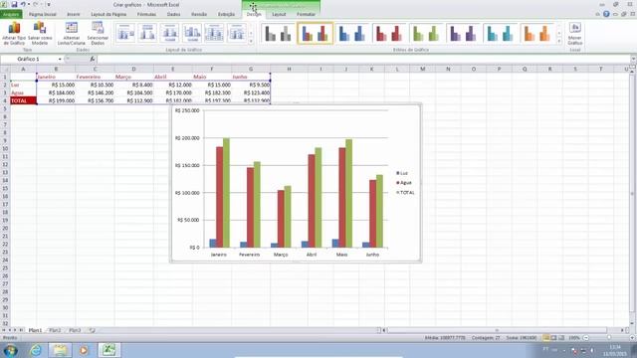Image resolution: width=637 pixels, height=358 pixels.
Task: Click the insert function fx button
Action: pos(93,60)
